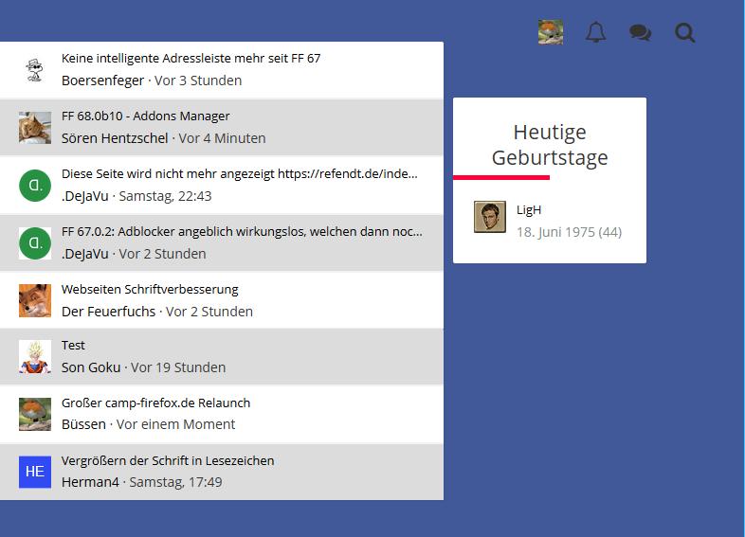Click the search magnifier icon
The width and height of the screenshot is (745, 537).
click(684, 33)
